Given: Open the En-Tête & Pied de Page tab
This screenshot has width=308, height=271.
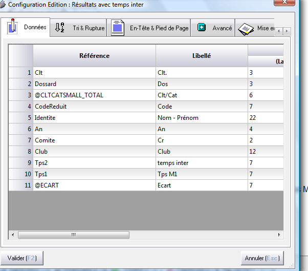Looking at the screenshot, I should click(x=158, y=28).
